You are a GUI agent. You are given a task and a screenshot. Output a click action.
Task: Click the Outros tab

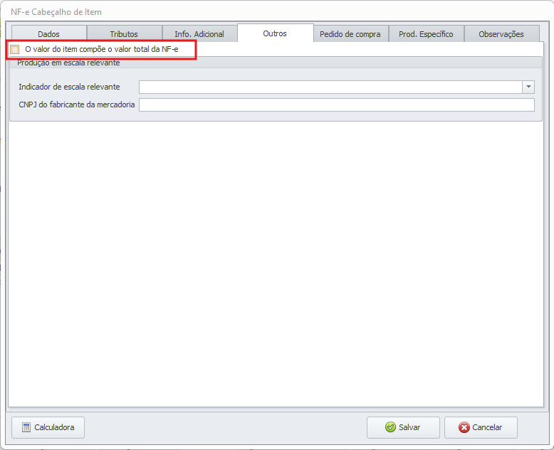[x=275, y=33]
